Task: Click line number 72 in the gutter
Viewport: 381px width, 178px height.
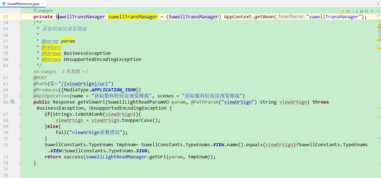Action: [6, 145]
